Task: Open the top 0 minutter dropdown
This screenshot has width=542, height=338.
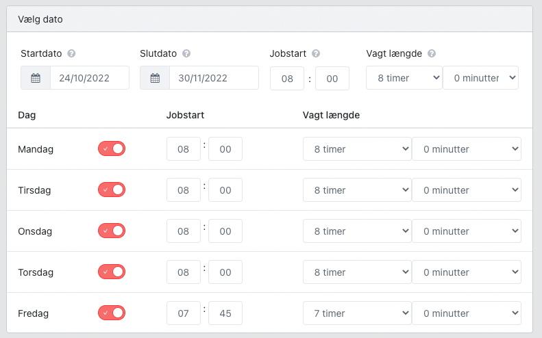Action: click(481, 78)
